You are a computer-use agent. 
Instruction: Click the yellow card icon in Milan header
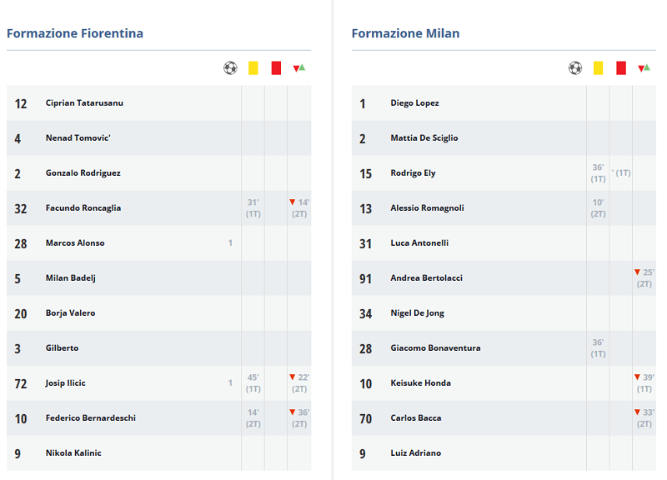click(x=598, y=68)
